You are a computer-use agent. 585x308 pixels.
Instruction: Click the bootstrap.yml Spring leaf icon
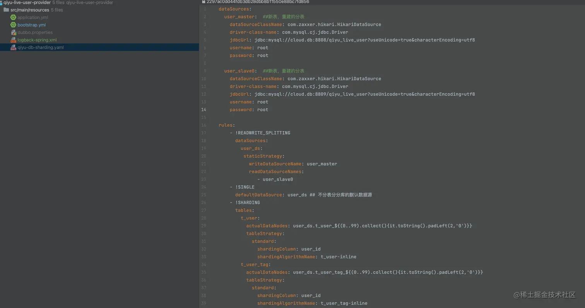click(13, 25)
